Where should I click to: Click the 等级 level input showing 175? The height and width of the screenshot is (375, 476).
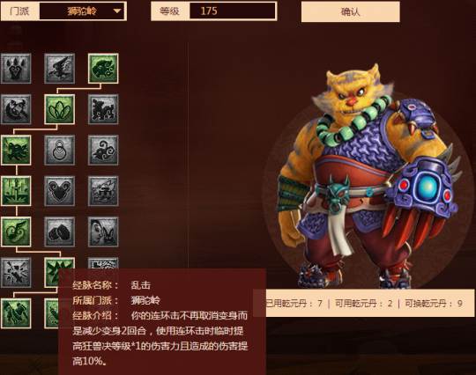click(x=232, y=11)
